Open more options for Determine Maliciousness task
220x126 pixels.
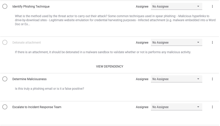pyautogui.click(x=212, y=79)
